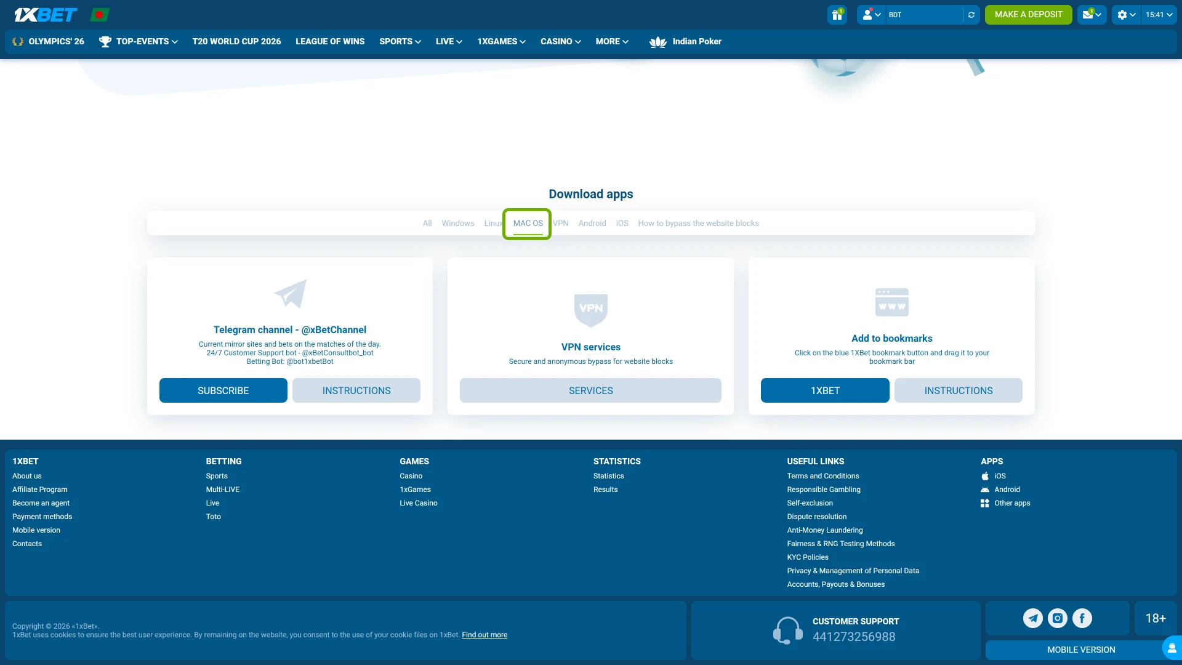The image size is (1182, 665).
Task: Switch to the Windows download tab
Action: (x=458, y=223)
